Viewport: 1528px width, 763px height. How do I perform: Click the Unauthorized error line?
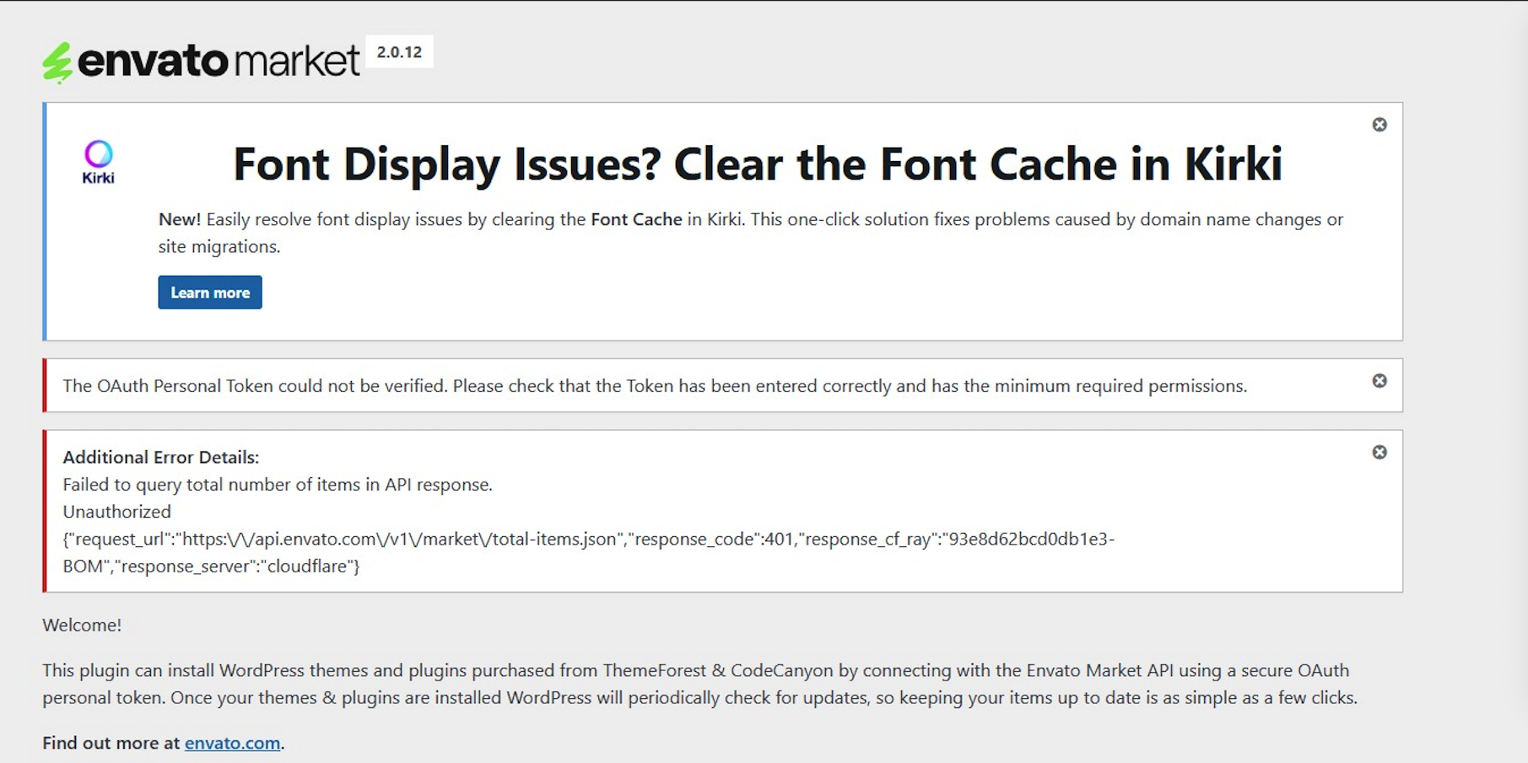[x=116, y=512]
